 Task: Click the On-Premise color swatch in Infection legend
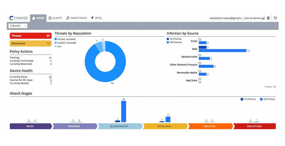coord(168,39)
